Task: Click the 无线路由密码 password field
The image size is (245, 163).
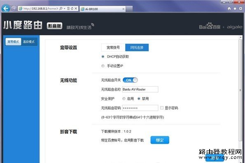Action: [140, 108]
